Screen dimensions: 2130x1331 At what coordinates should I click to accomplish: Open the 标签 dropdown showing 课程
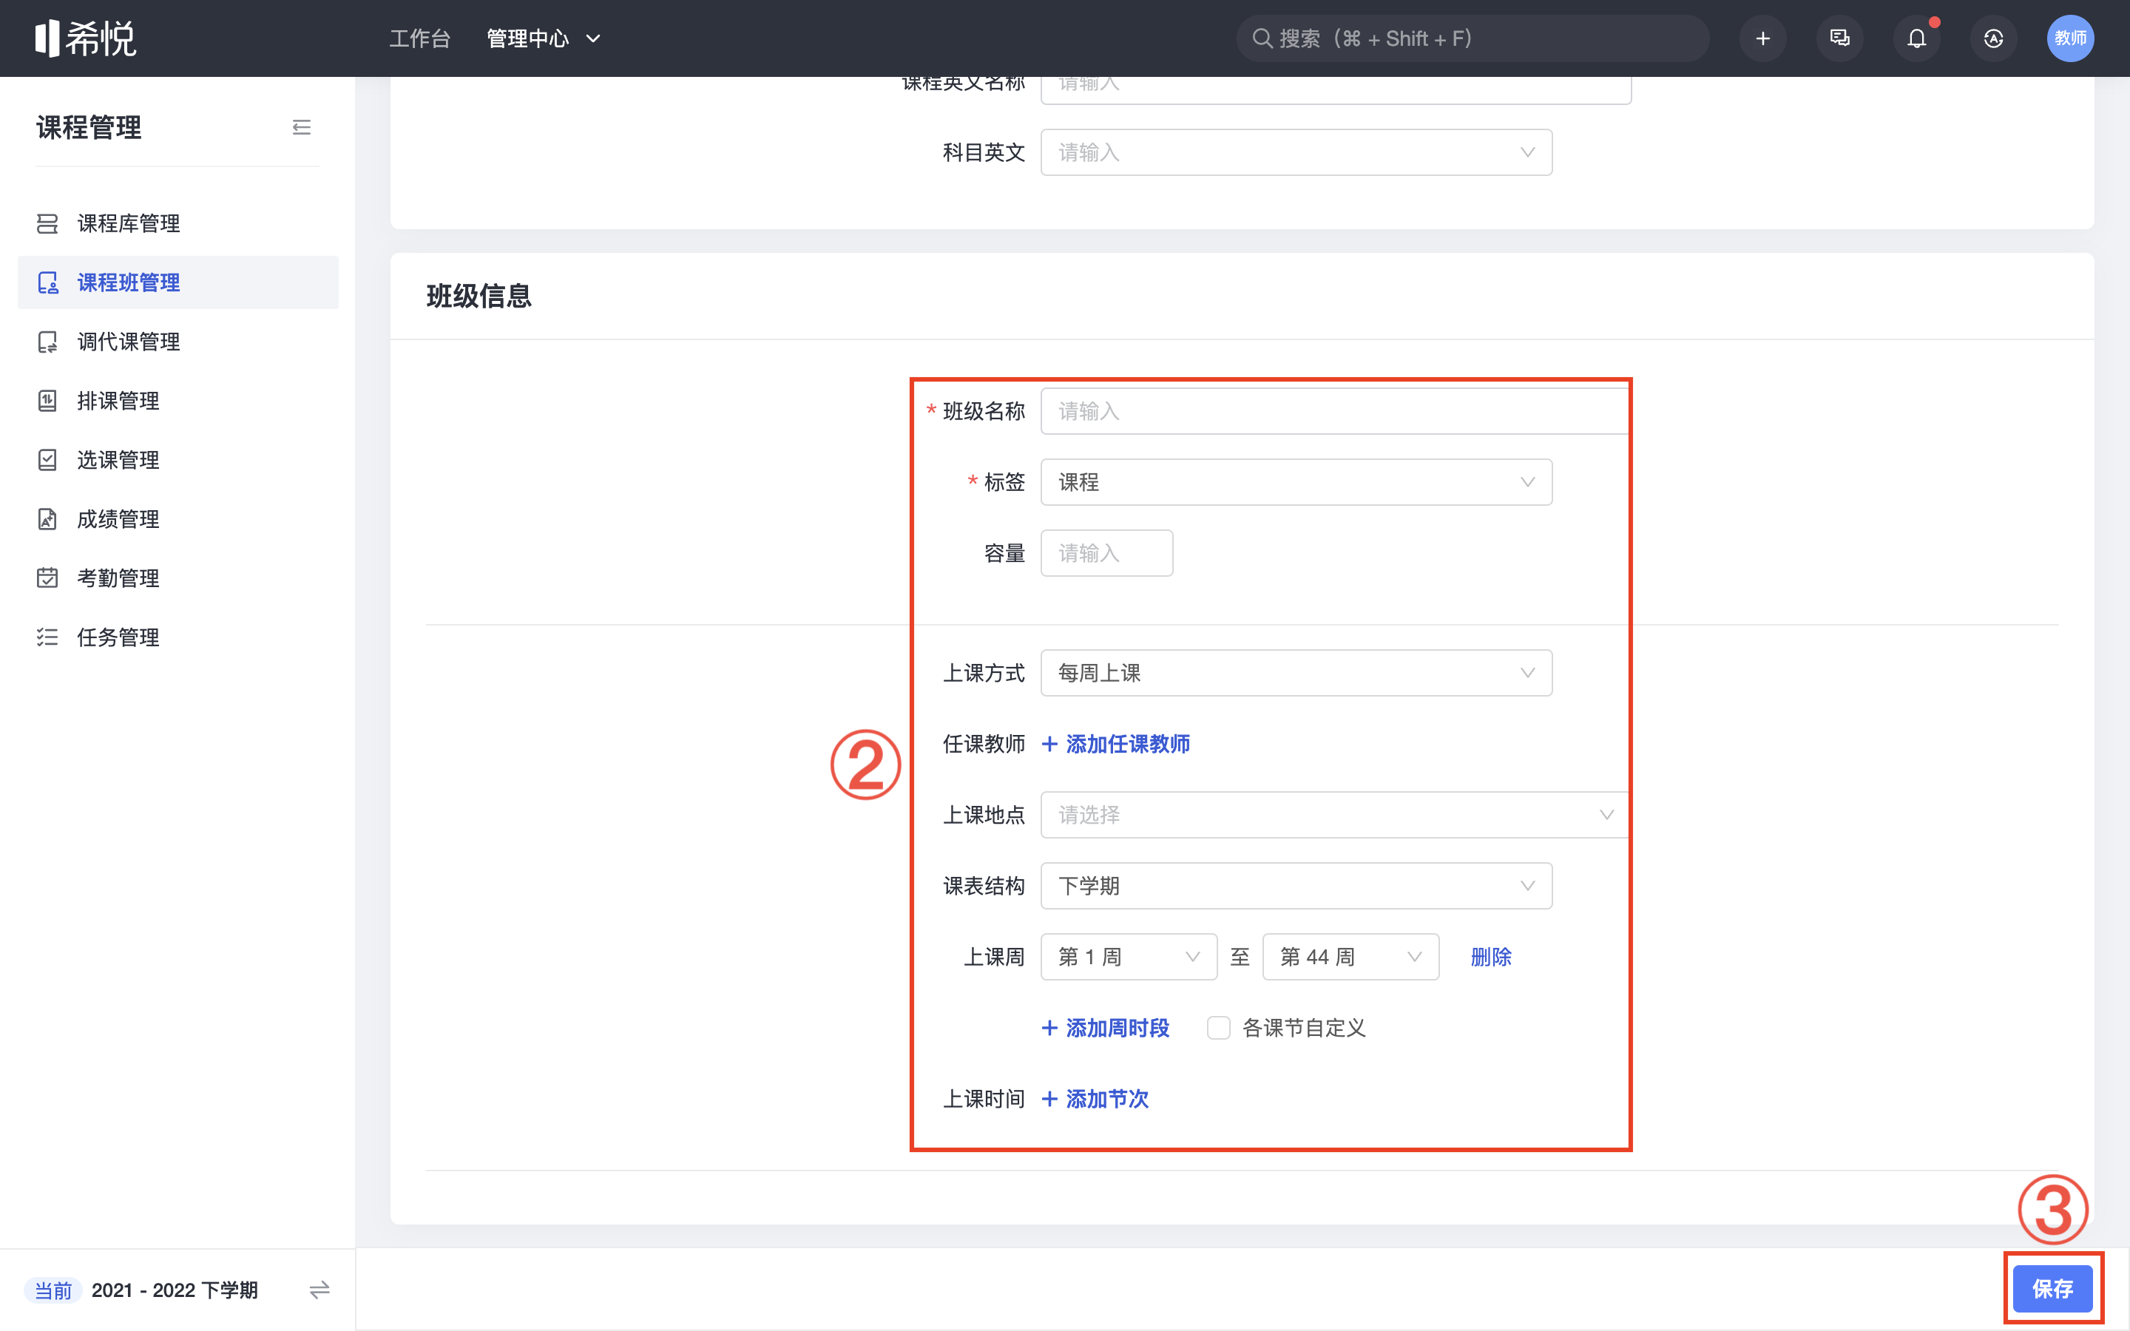tap(1296, 482)
